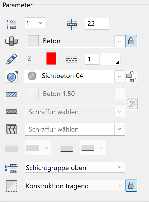Click the line style selector button
Viewport: 149px width, 202px height.
[110, 59]
